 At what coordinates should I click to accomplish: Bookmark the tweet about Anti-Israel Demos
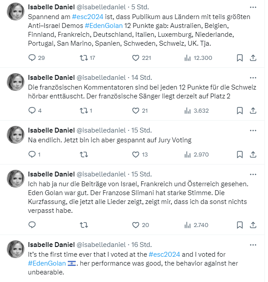240,58
